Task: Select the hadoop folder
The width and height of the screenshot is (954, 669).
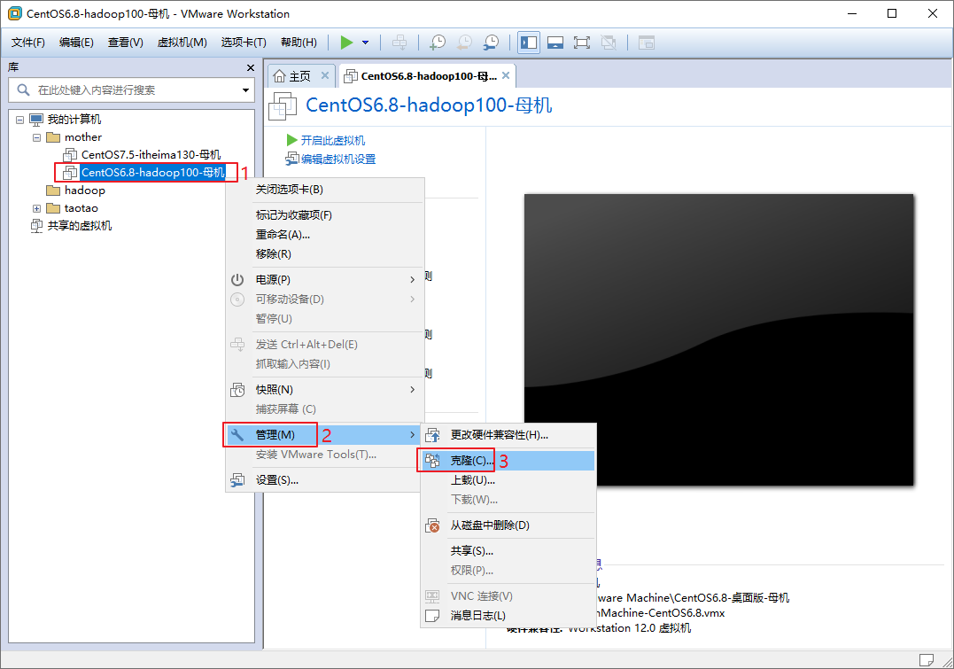Action: tap(84, 191)
